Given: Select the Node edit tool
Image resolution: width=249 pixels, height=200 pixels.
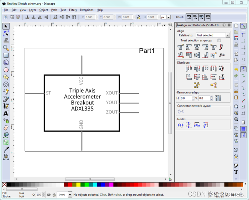Looking at the screenshot, I should pos(6,34).
